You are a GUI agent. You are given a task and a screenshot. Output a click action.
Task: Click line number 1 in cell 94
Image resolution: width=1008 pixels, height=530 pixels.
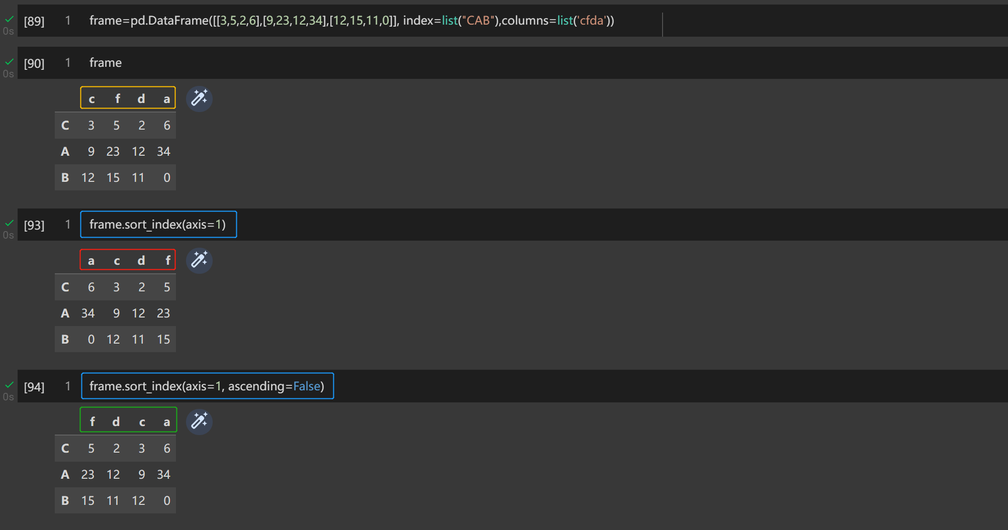(x=68, y=386)
